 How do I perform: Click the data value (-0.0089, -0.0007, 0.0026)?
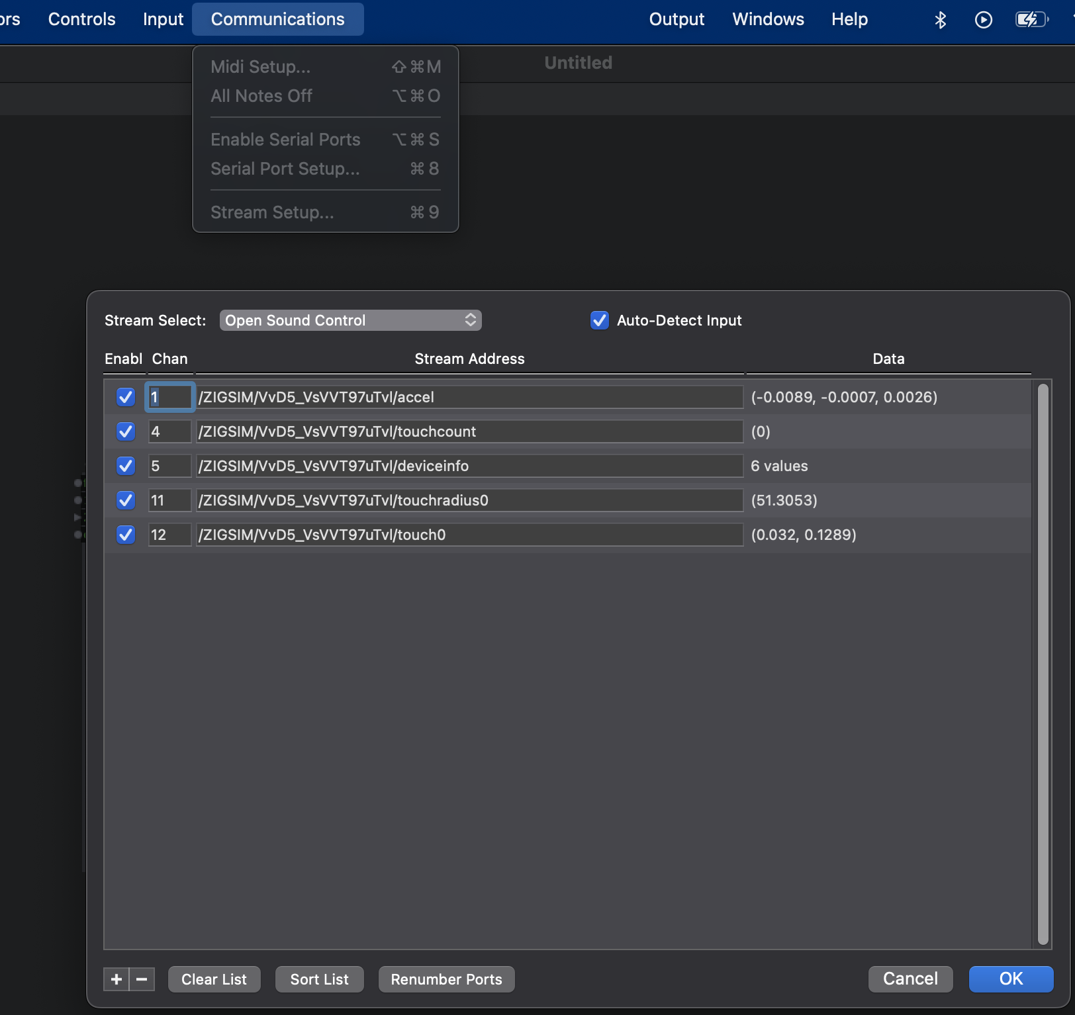tap(844, 397)
